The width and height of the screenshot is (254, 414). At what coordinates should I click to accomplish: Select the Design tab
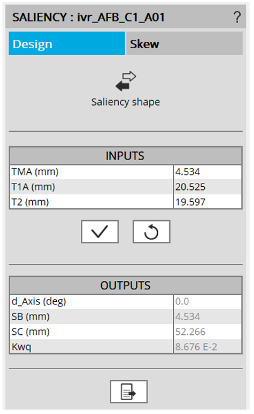pos(67,44)
